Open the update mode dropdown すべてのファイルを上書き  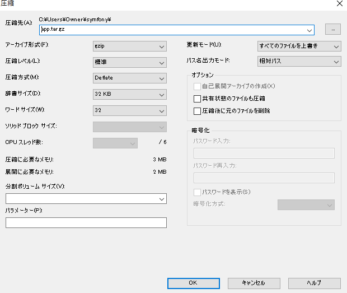click(299, 46)
